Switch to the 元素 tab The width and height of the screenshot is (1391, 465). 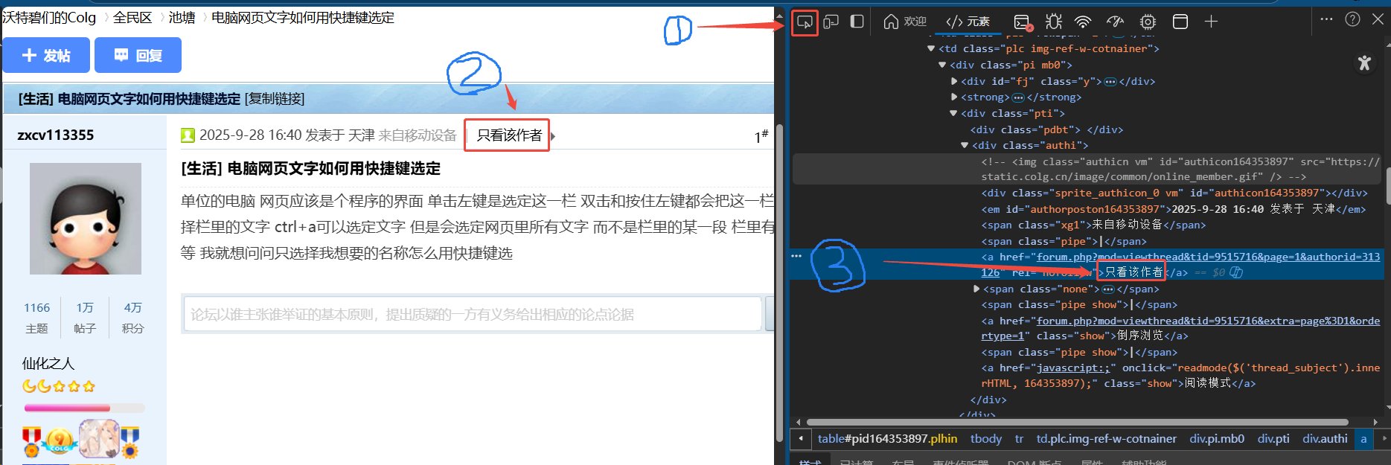pos(968,22)
